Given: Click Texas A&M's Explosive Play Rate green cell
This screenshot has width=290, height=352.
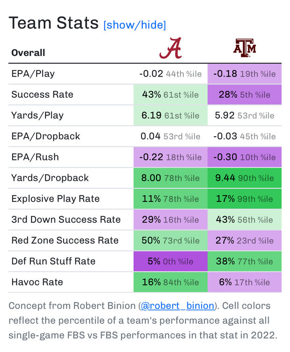Looking at the screenshot, I should tap(245, 199).
